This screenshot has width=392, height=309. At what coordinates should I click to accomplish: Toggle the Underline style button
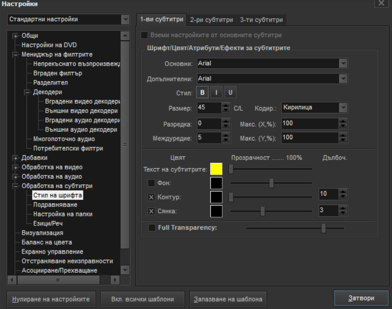tap(230, 93)
